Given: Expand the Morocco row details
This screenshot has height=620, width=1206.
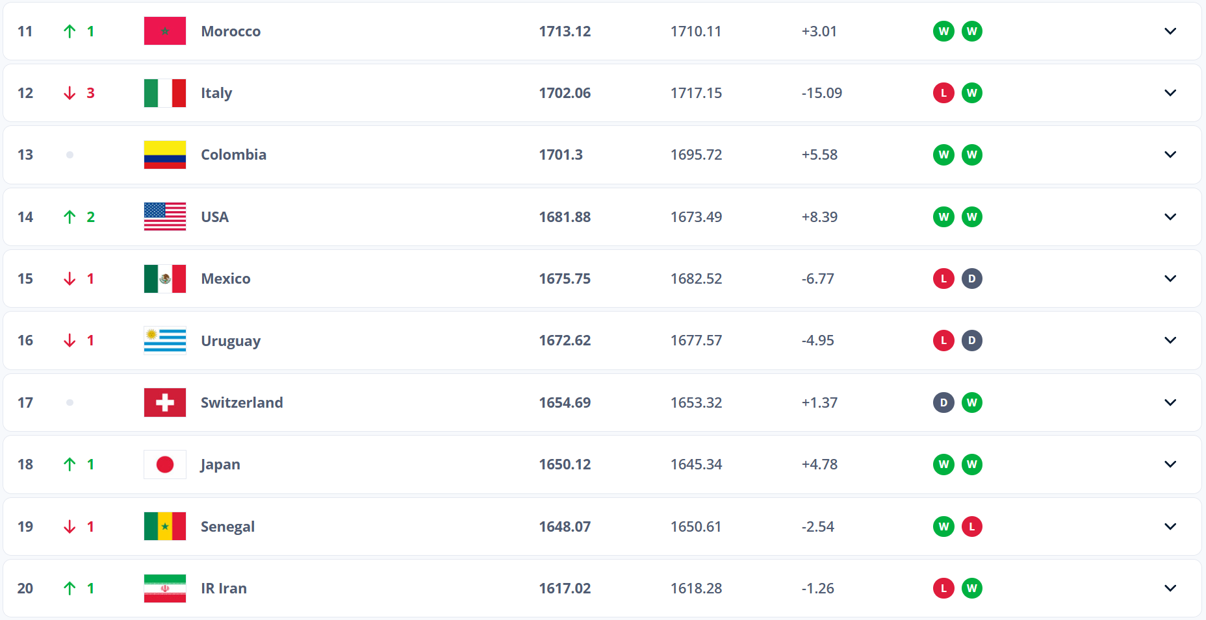Looking at the screenshot, I should click(x=1170, y=31).
